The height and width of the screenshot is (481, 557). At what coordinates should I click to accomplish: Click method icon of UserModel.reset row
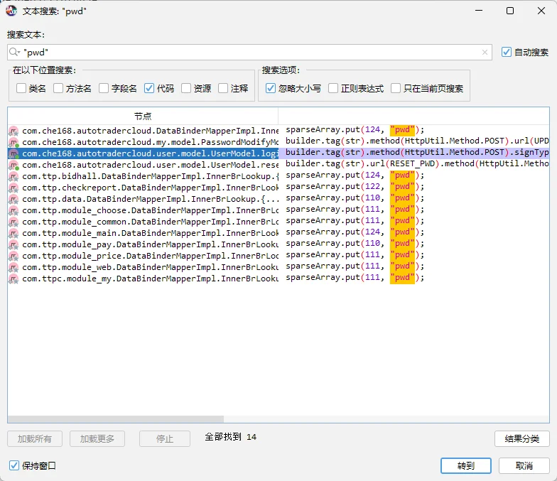pos(13,165)
